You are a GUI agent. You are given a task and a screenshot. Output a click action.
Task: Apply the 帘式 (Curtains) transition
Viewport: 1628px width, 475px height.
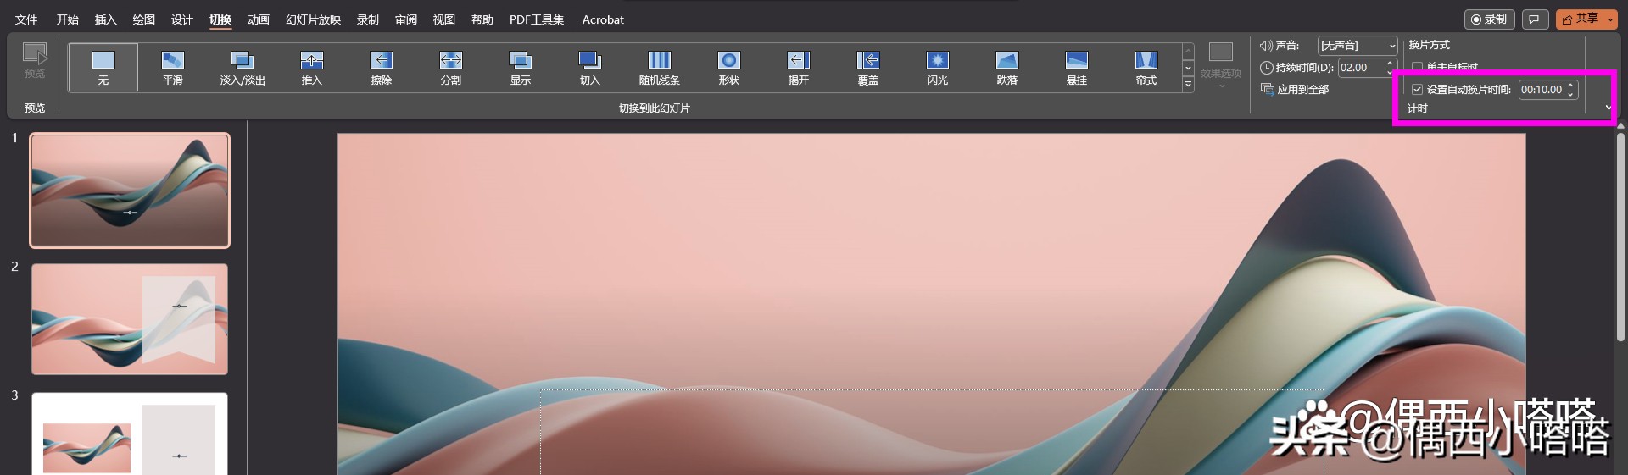(x=1146, y=68)
